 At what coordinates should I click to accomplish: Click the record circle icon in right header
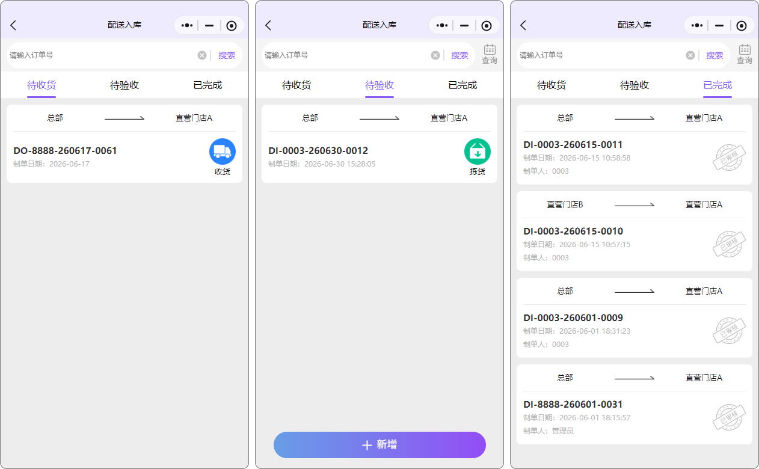pyautogui.click(x=742, y=25)
